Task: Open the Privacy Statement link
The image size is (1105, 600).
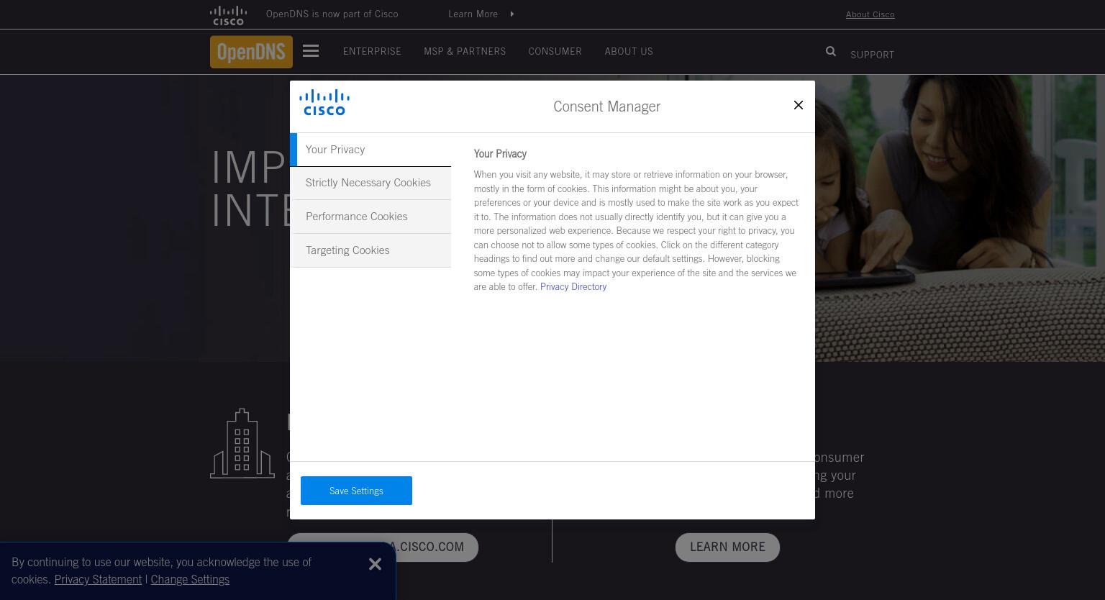Action: coord(98,579)
